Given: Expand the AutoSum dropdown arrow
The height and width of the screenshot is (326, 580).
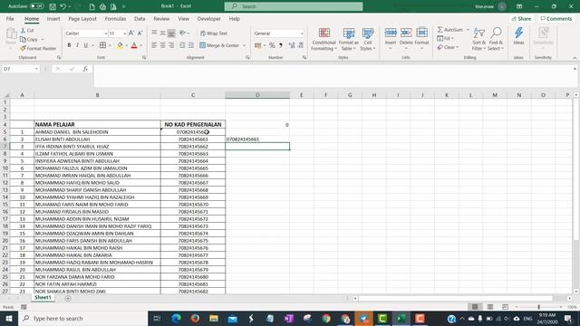Looking at the screenshot, I should [468, 30].
